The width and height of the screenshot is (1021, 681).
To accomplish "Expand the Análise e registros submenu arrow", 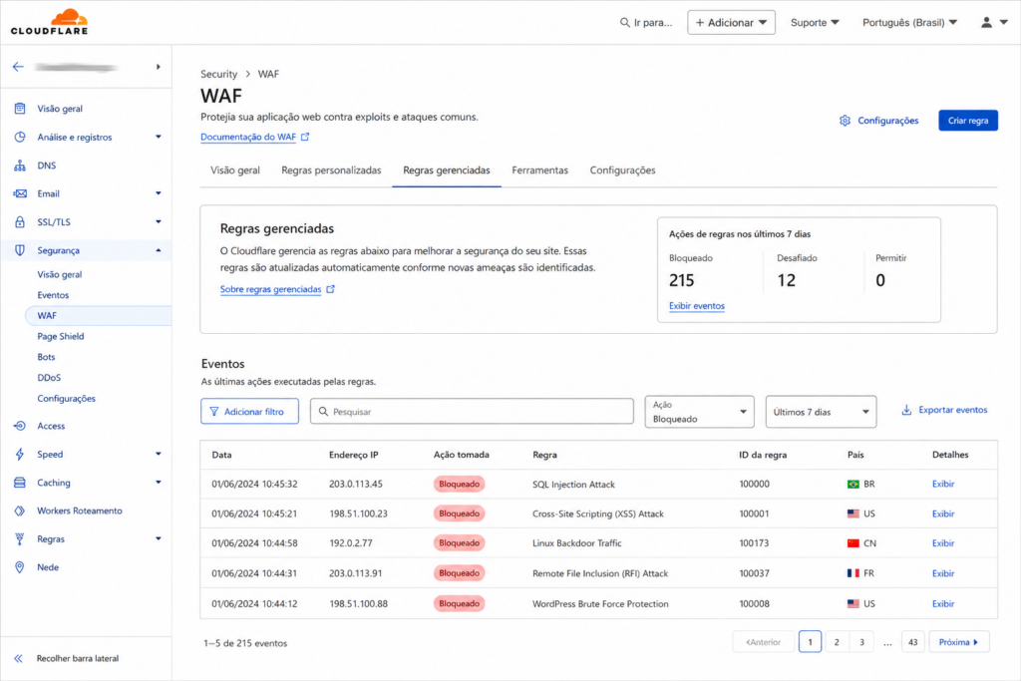I will click(159, 137).
